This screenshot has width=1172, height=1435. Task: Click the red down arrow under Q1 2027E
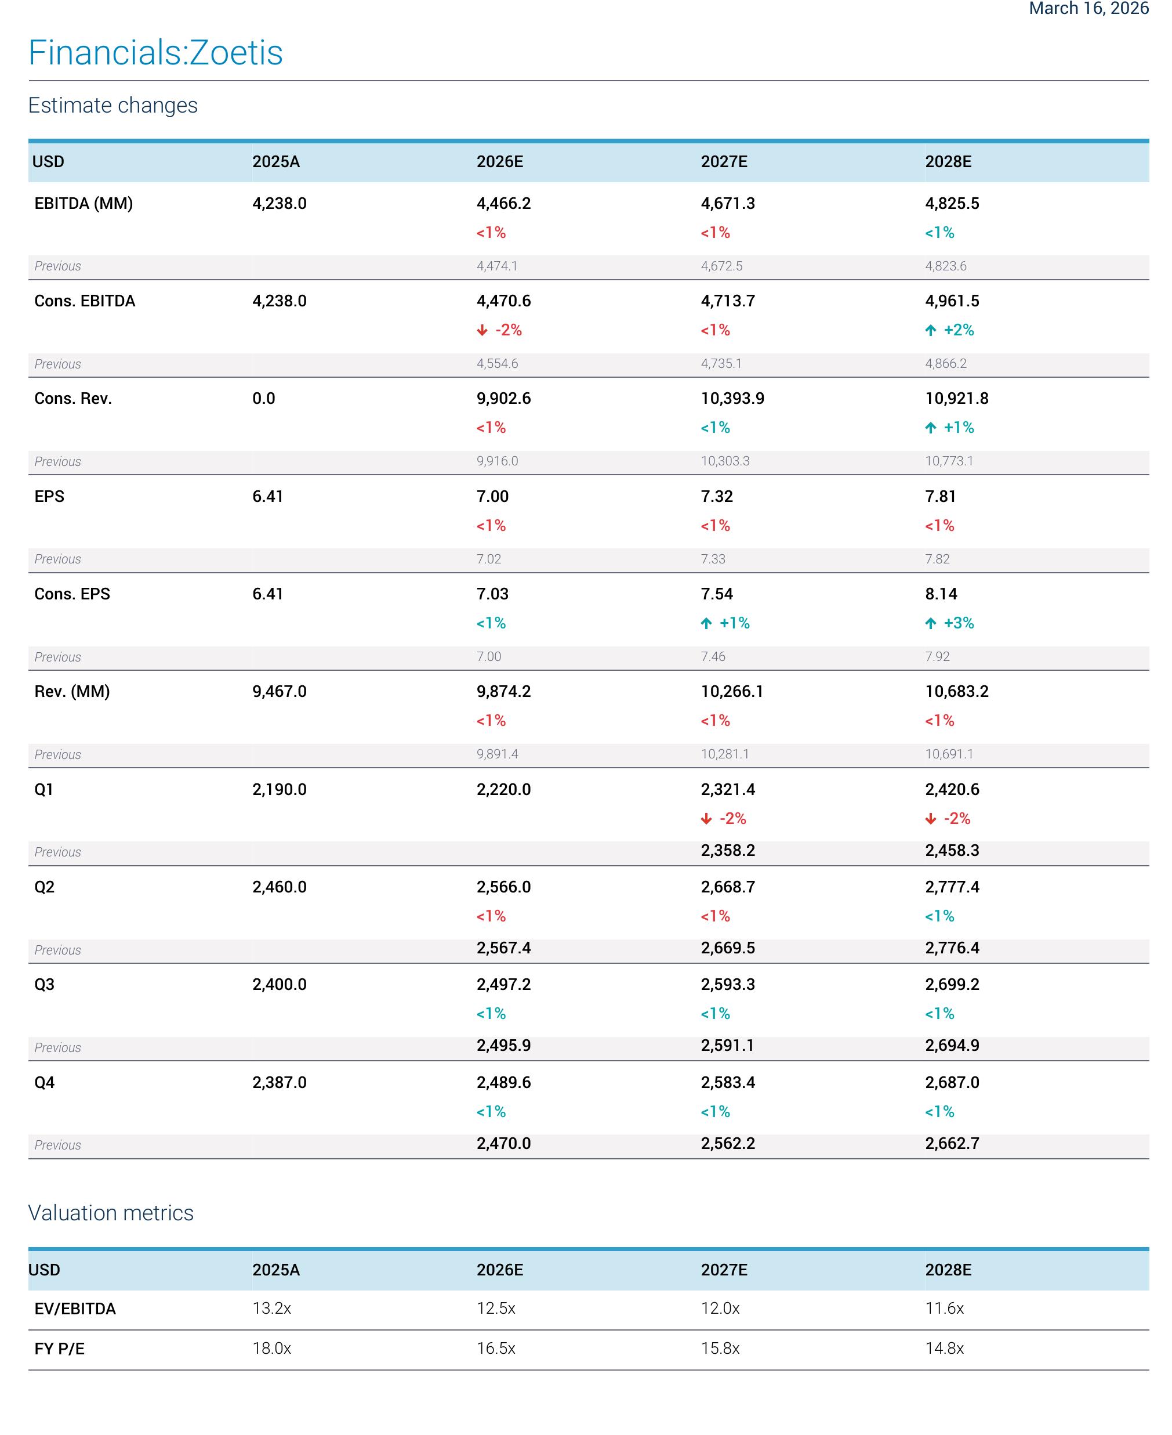coord(706,819)
